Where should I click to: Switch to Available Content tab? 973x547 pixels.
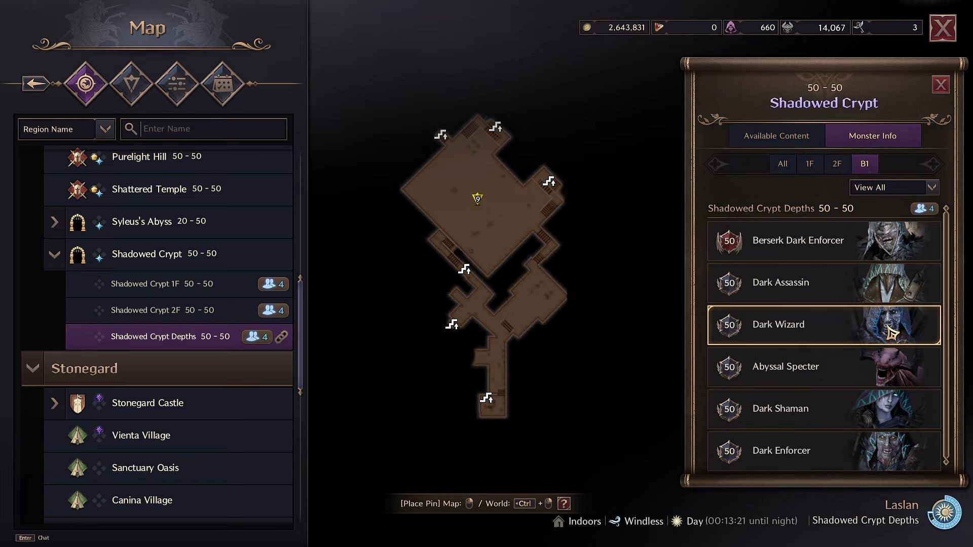pos(776,135)
